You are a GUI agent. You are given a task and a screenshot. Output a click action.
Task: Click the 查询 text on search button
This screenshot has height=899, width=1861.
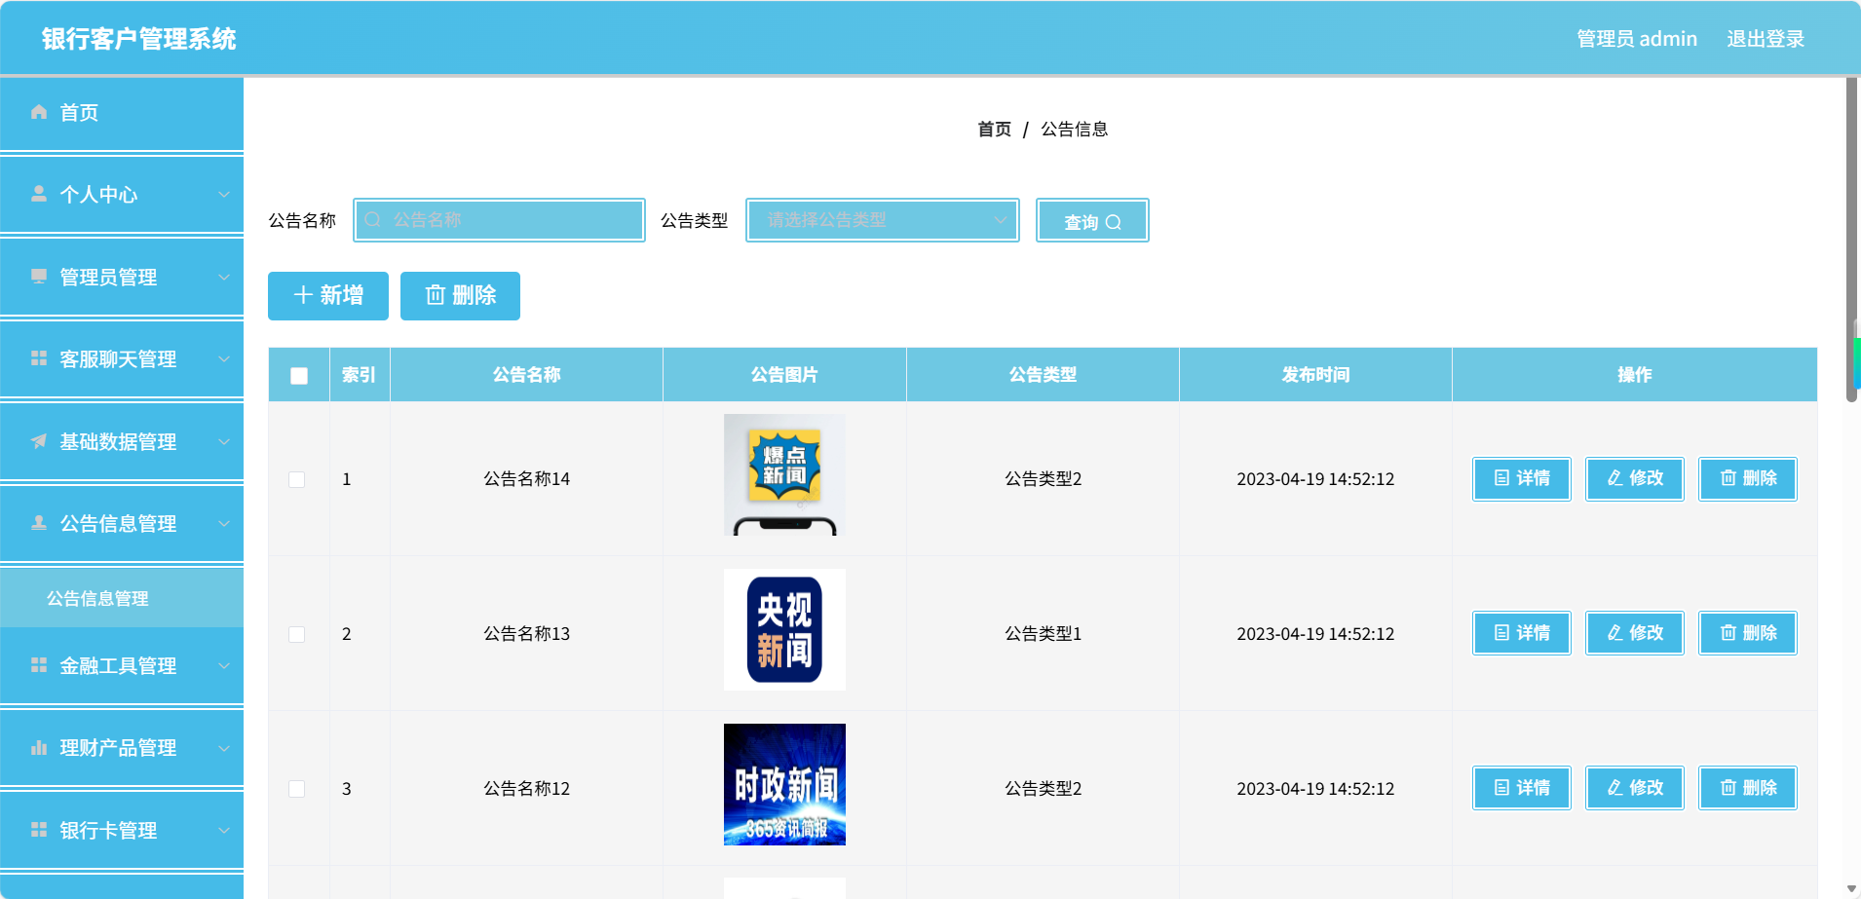pos(1081,222)
